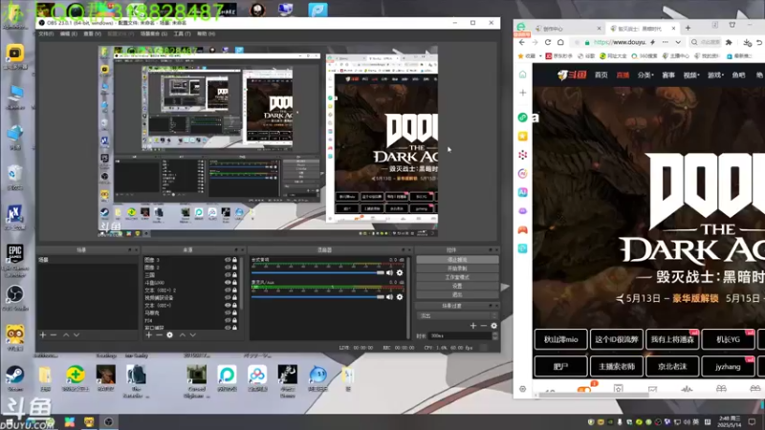The height and width of the screenshot is (430, 765).
Task: Remove scene with the Scenes panel minus icon
Action: coord(54,335)
